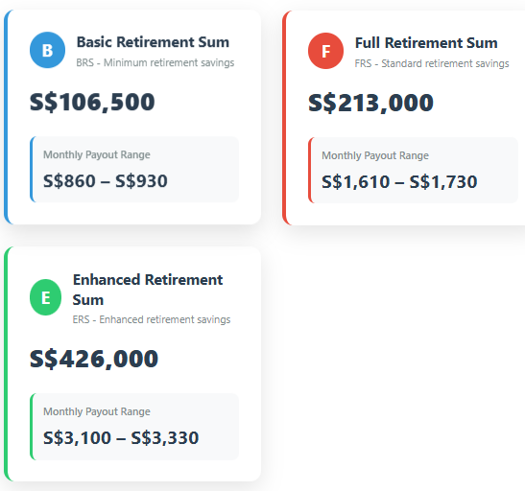Select the Full Retirement Sum heading
Viewport: 525px width, 491px height.
click(426, 43)
